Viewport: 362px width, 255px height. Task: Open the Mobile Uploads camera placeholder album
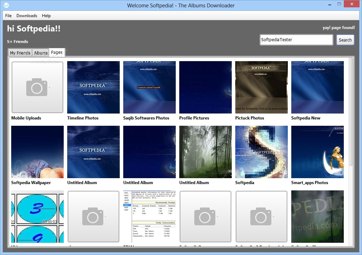pyautogui.click(x=37, y=87)
